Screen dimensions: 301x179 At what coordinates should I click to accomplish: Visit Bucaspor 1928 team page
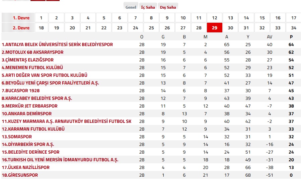click(x=20, y=91)
